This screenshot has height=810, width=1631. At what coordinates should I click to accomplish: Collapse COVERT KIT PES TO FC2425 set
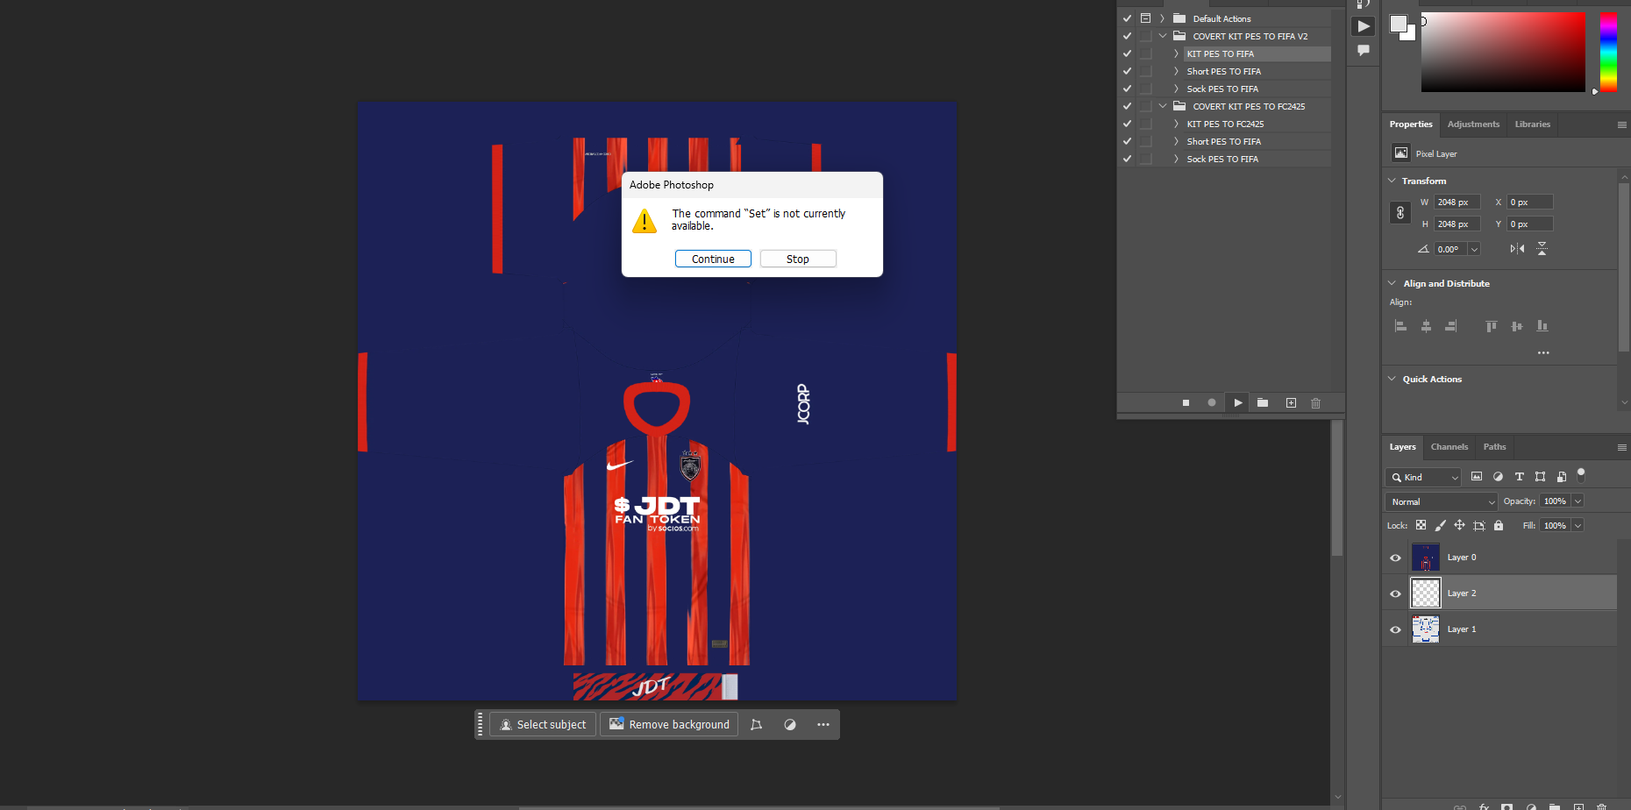(1163, 106)
